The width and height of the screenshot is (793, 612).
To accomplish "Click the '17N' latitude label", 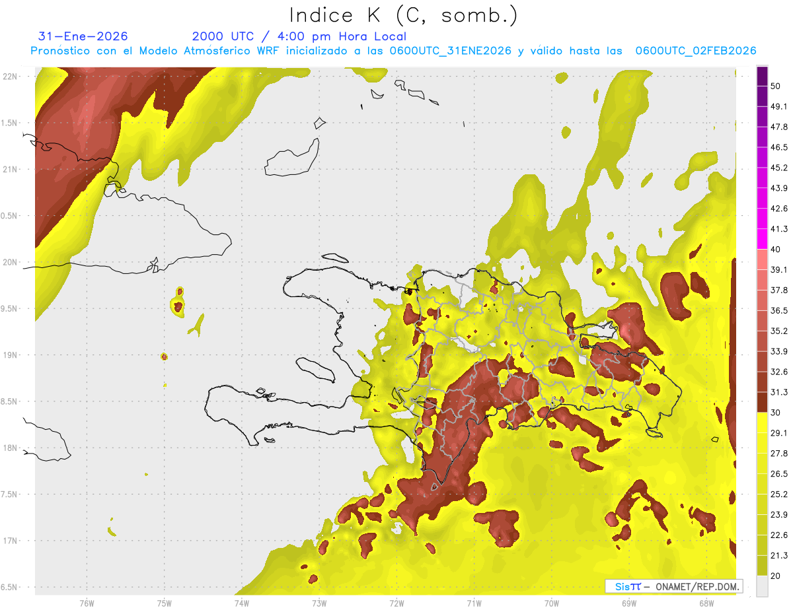I will [10, 541].
